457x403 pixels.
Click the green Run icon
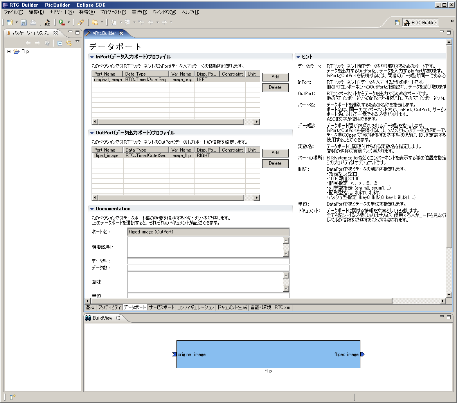pos(61,22)
